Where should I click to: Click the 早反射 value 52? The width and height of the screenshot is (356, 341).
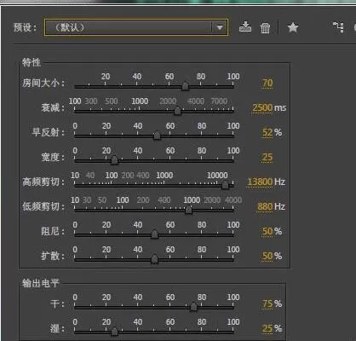(267, 132)
